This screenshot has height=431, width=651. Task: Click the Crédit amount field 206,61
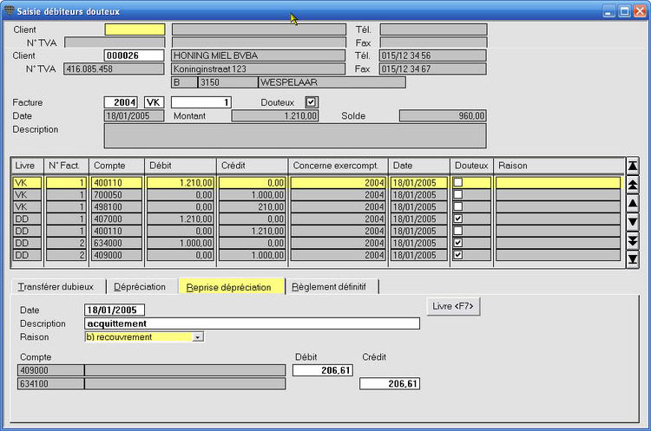tap(390, 383)
